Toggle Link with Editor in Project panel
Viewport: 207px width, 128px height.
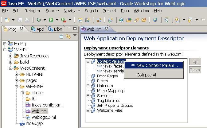coord(68,37)
